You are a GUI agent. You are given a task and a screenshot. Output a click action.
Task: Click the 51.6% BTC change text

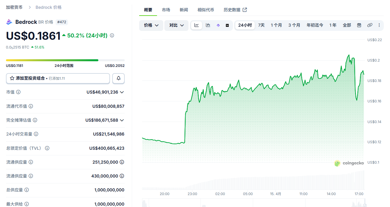coord(39,47)
